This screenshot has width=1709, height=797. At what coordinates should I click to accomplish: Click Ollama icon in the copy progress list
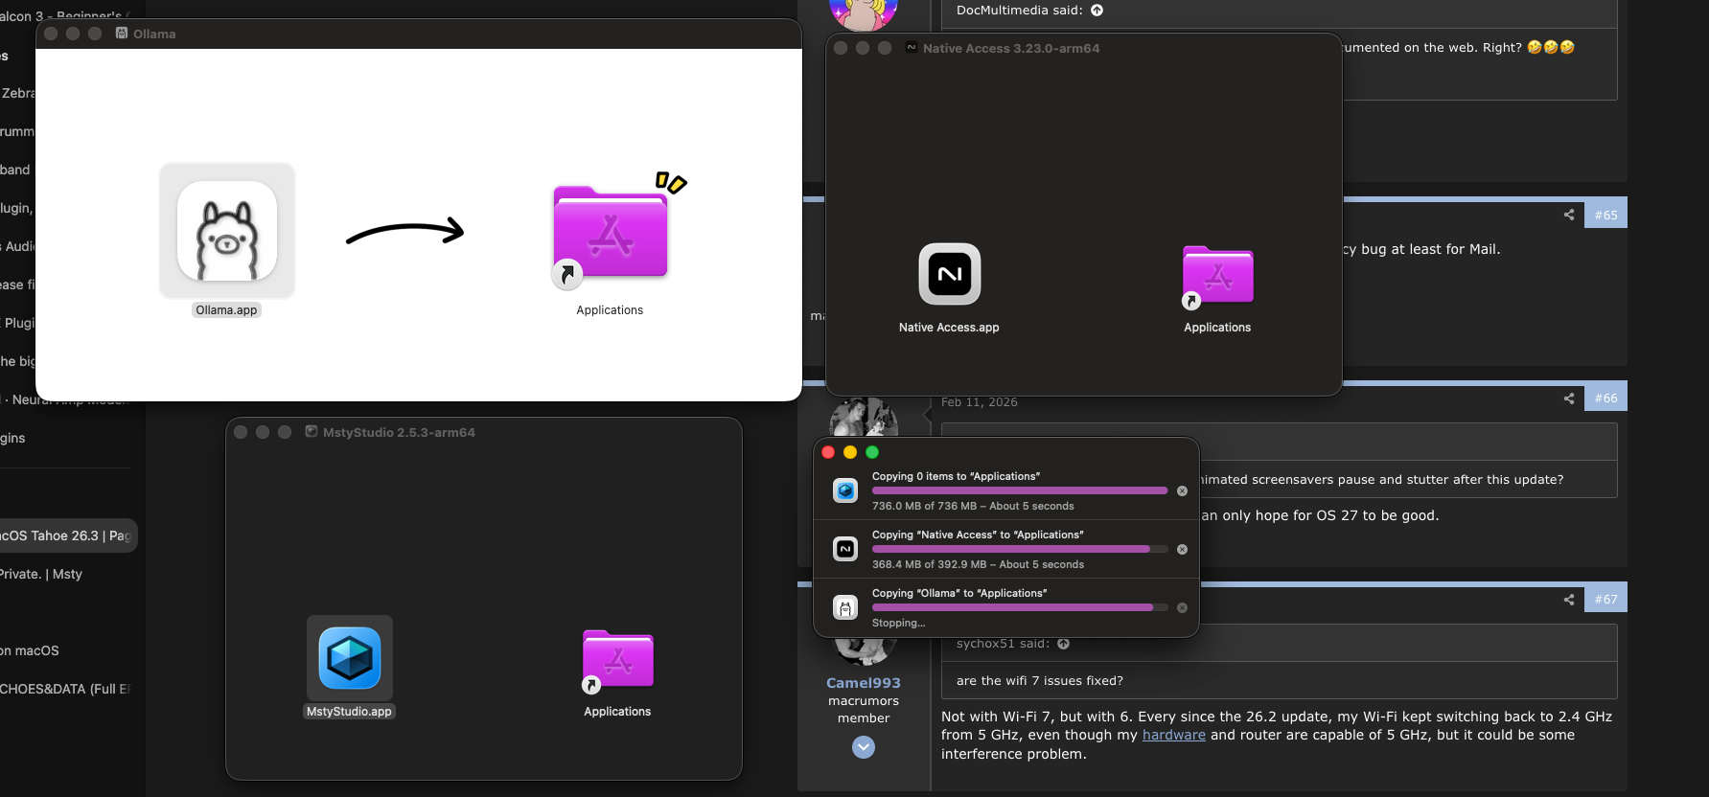(x=845, y=607)
